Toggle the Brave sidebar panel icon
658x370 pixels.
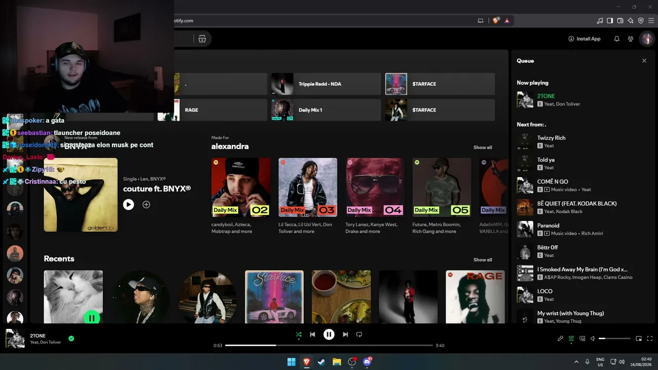610,21
